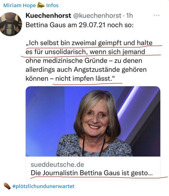Click the 1h tweet timestamp
Screen dimensions: 169x196
coord(129,16)
